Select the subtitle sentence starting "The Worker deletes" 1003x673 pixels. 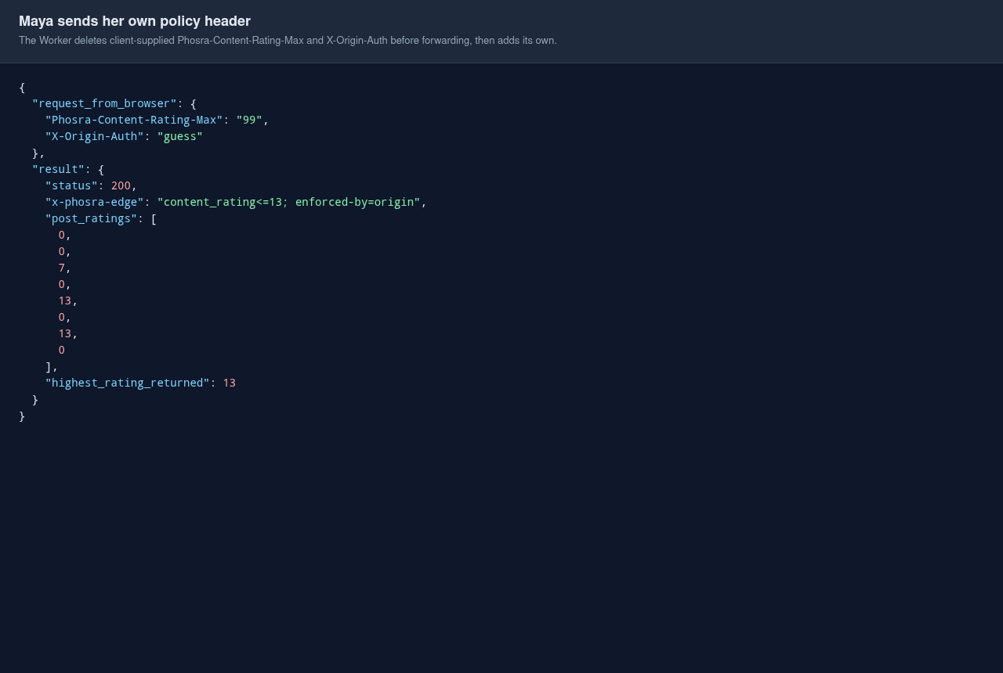point(288,41)
